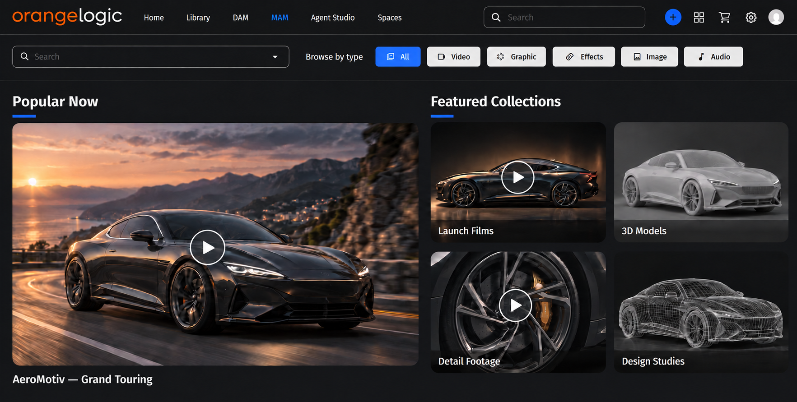
Task: Play the Launch Films collection video
Action: point(517,177)
